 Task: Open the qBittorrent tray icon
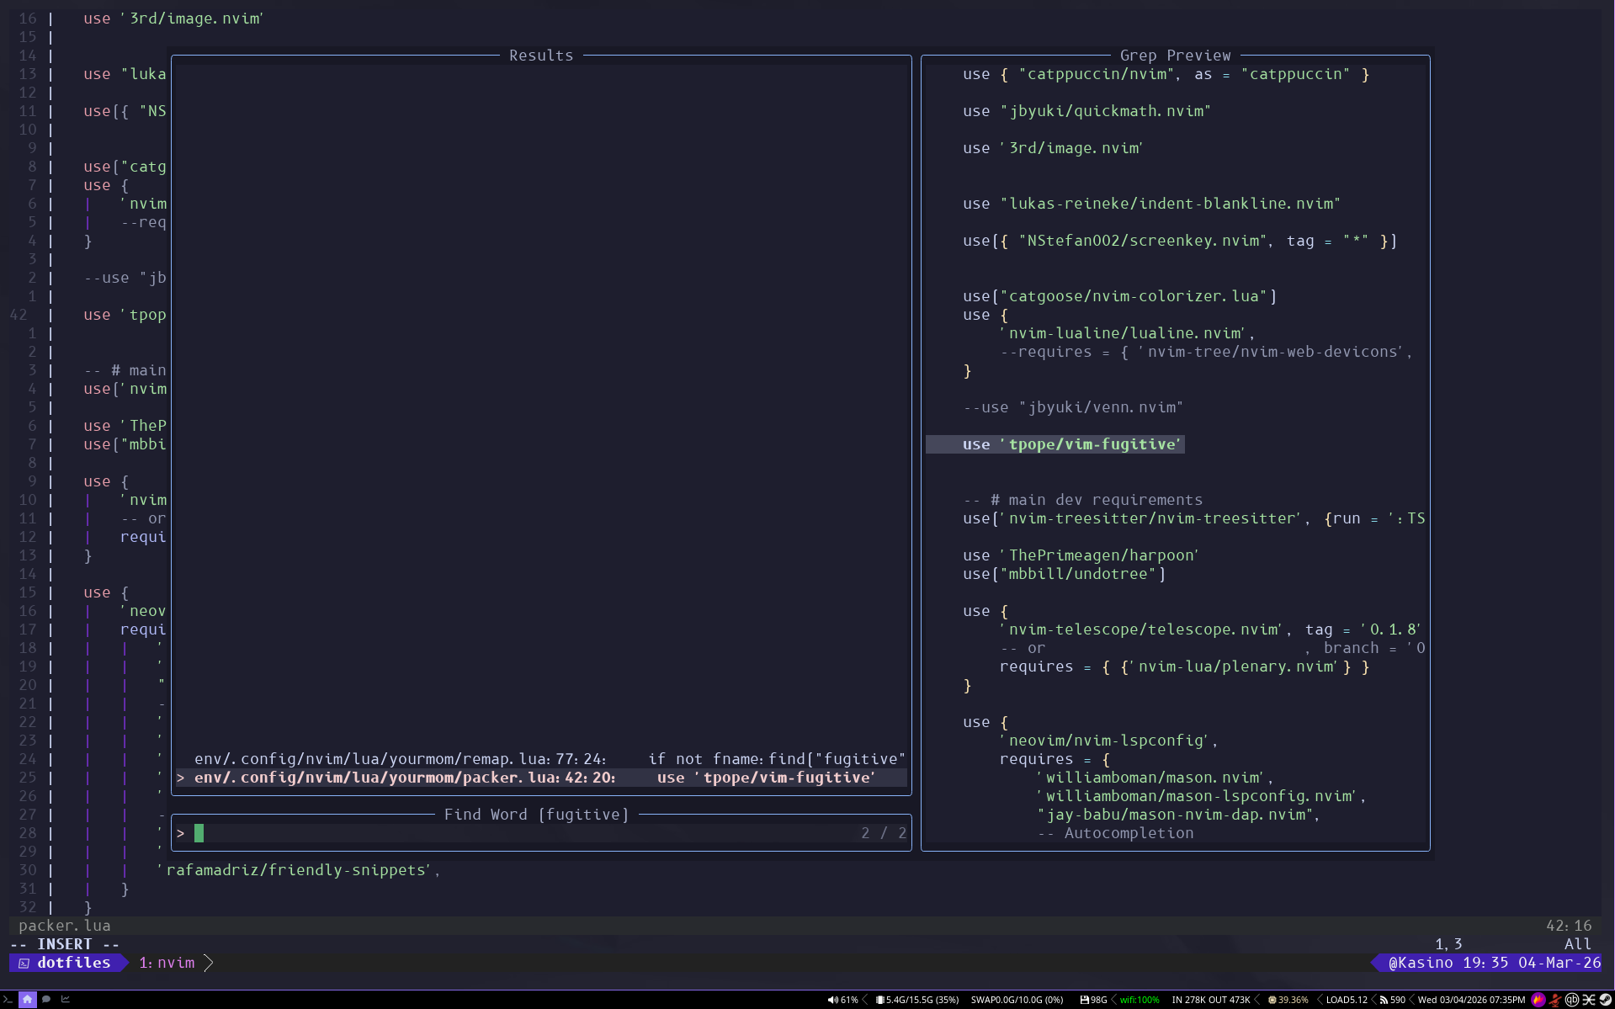point(1571,1000)
